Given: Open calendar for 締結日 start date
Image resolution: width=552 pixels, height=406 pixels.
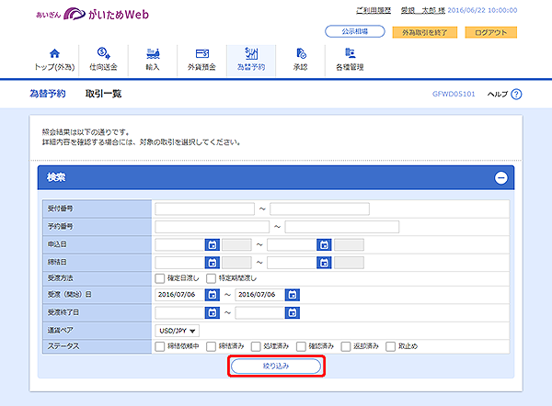Looking at the screenshot, I should tap(213, 263).
